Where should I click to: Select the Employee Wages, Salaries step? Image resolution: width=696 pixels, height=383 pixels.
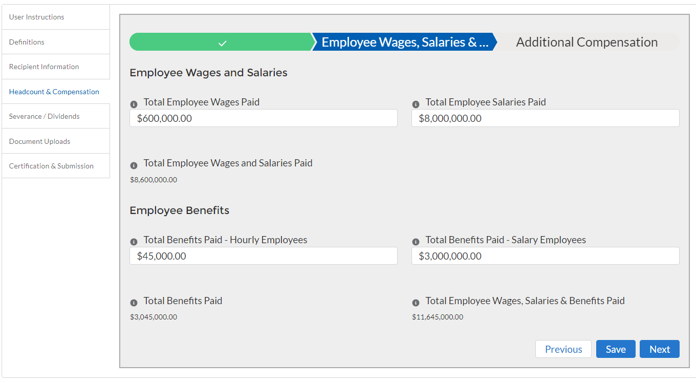coord(404,42)
